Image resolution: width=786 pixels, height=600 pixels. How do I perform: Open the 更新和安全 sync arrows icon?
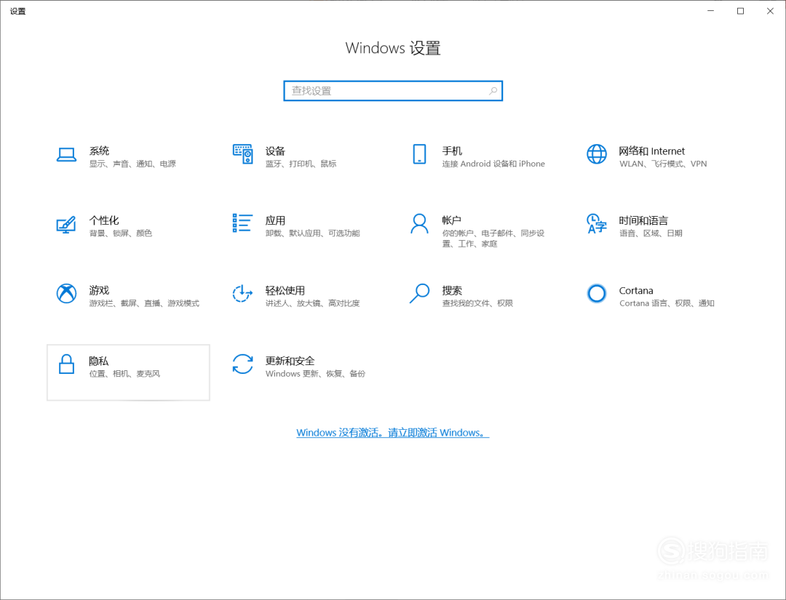click(242, 364)
